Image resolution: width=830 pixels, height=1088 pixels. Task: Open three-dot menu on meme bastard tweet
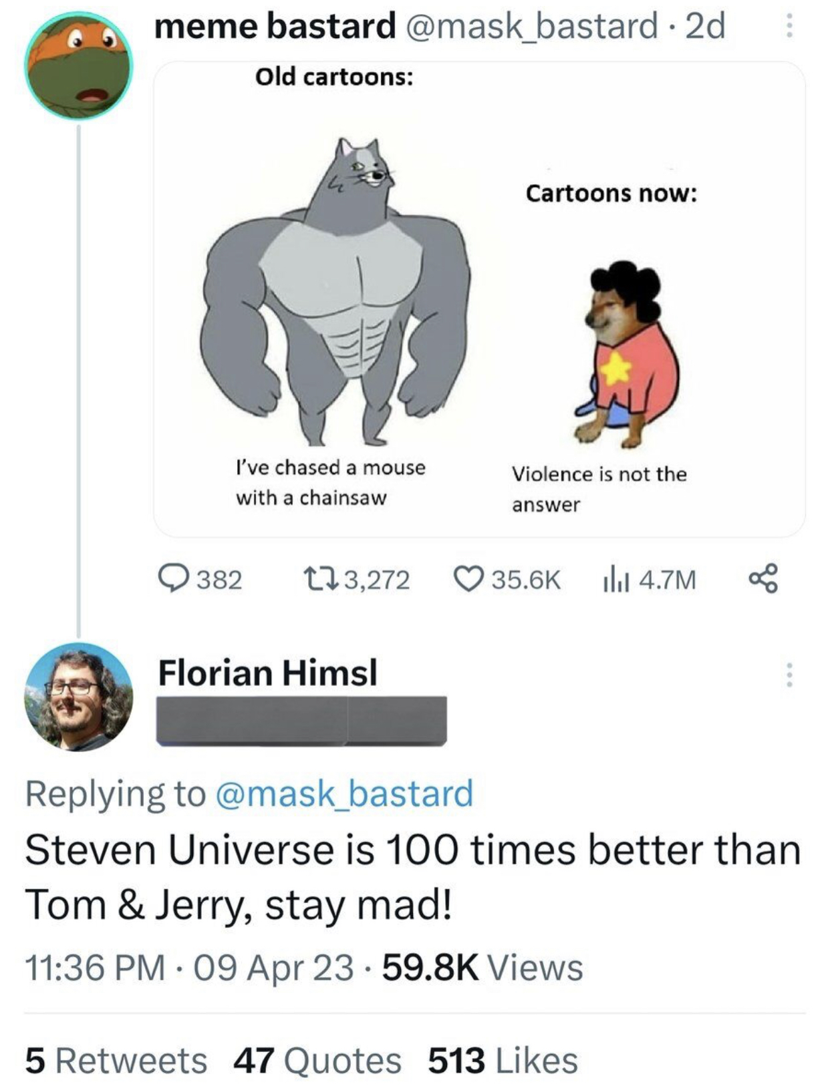tap(789, 27)
